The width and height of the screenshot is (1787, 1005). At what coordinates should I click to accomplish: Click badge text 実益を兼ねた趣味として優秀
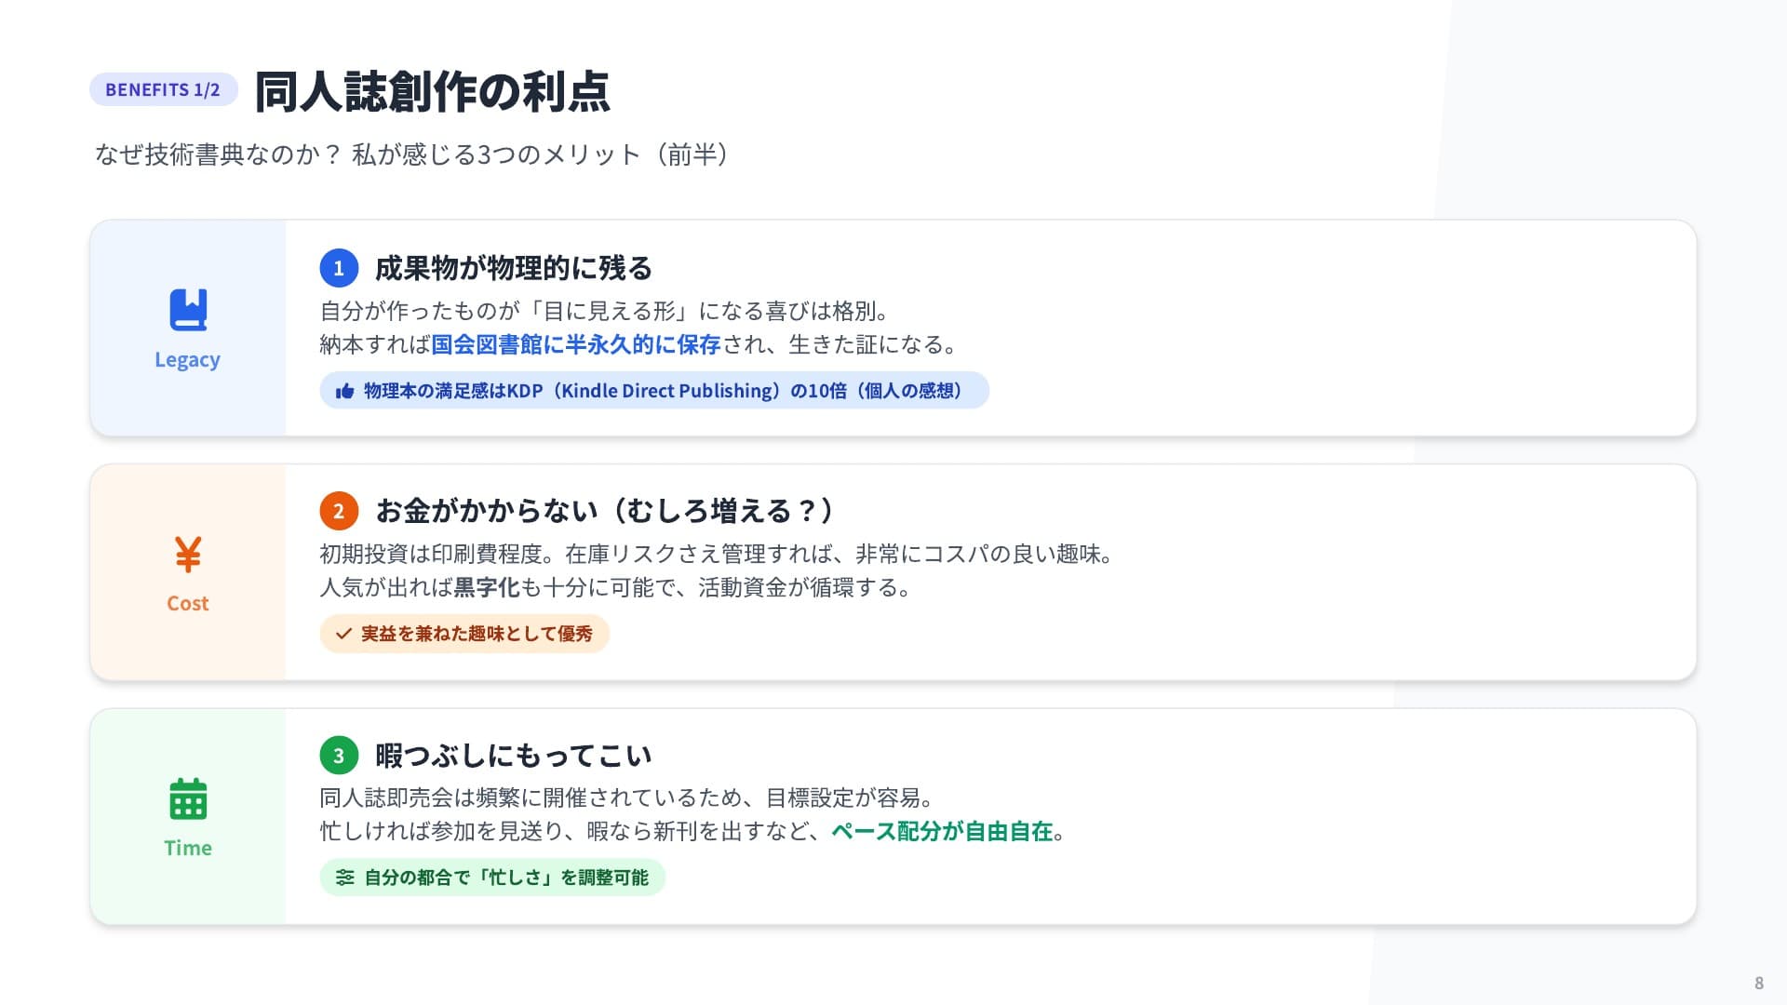coord(477,634)
